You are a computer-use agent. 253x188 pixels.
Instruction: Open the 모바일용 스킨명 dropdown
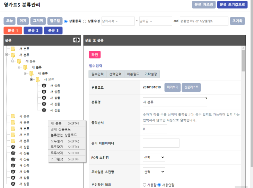154,172
